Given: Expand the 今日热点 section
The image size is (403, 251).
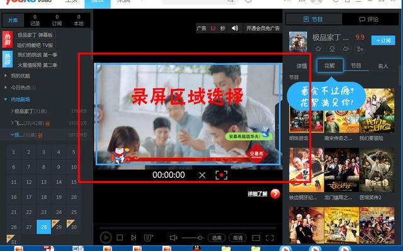Looking at the screenshot, I should pos(21,88).
